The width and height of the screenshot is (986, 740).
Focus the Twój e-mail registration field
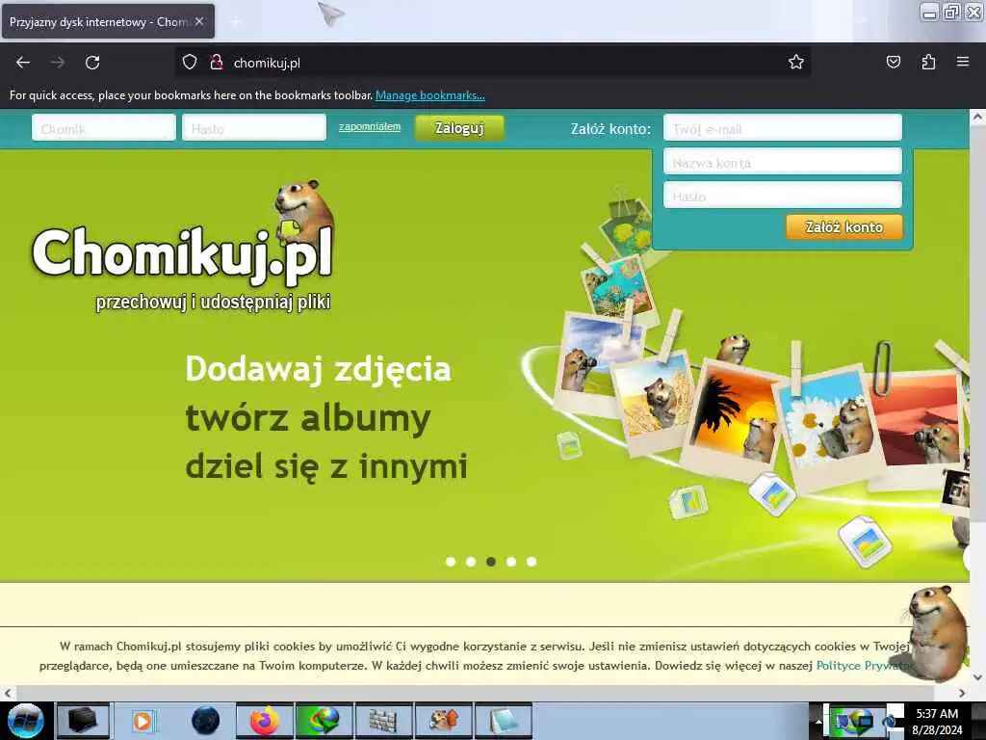[x=783, y=128]
